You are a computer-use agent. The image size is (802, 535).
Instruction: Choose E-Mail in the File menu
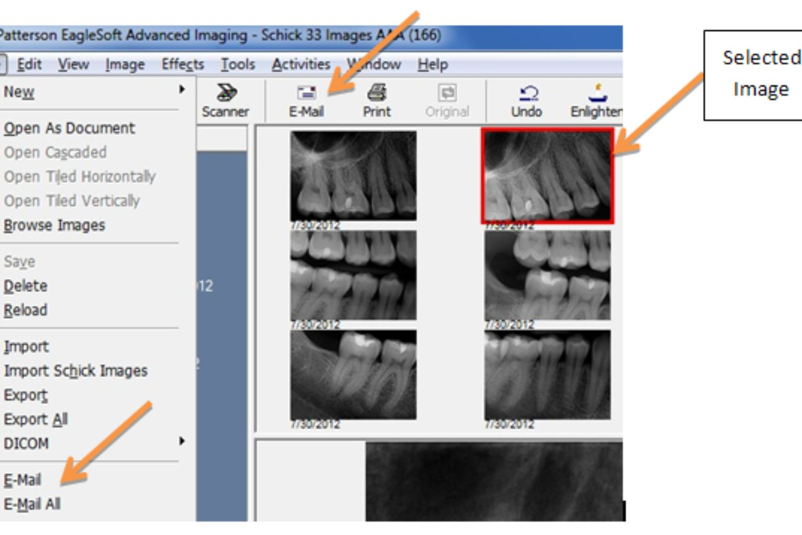(22, 480)
